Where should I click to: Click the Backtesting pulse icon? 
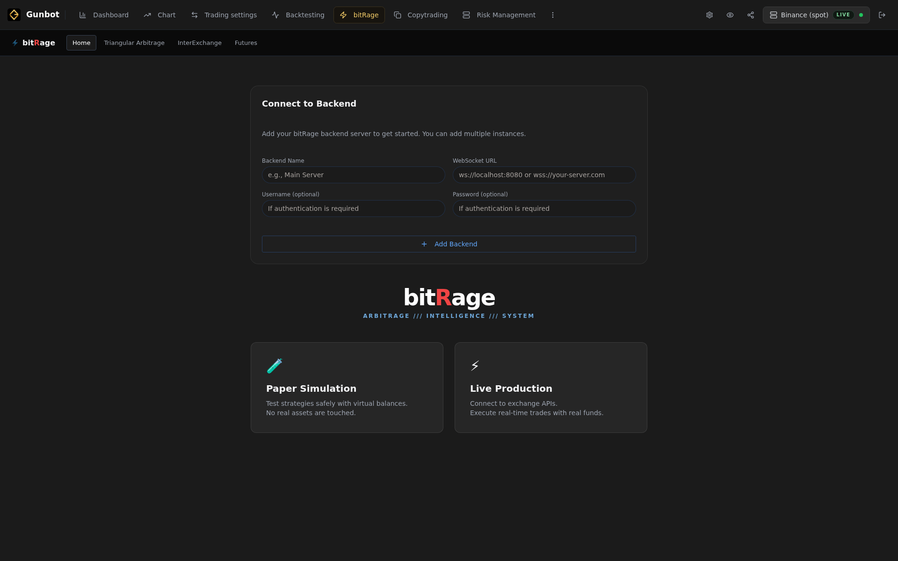275,15
